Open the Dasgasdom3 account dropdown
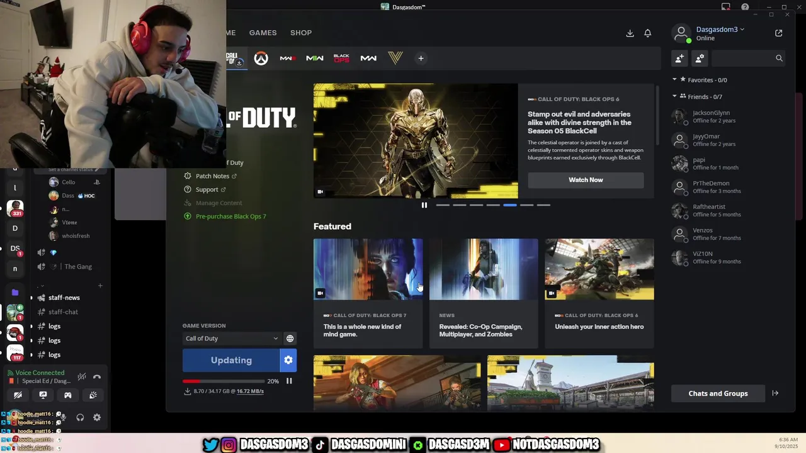The image size is (806, 453). coord(720,30)
